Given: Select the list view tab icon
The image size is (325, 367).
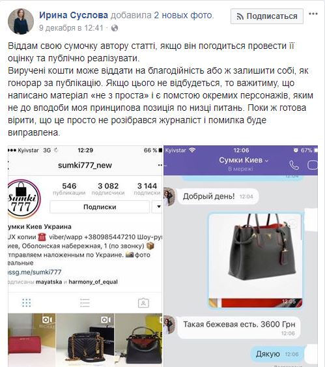Looking at the screenshot, I should [x=85, y=302].
